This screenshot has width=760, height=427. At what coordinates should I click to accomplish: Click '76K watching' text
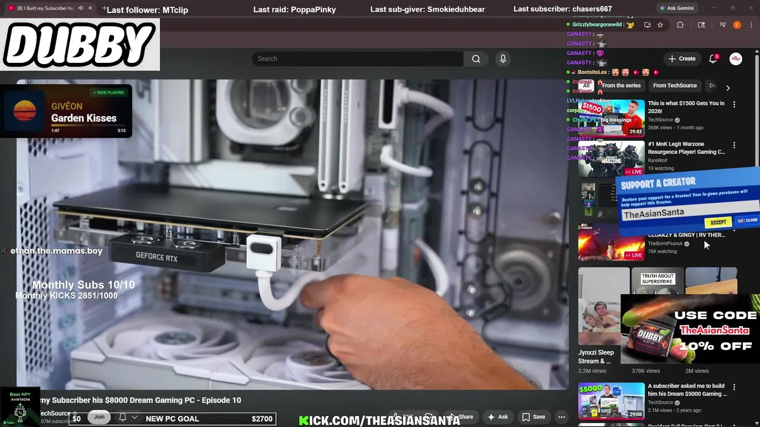pos(662,251)
